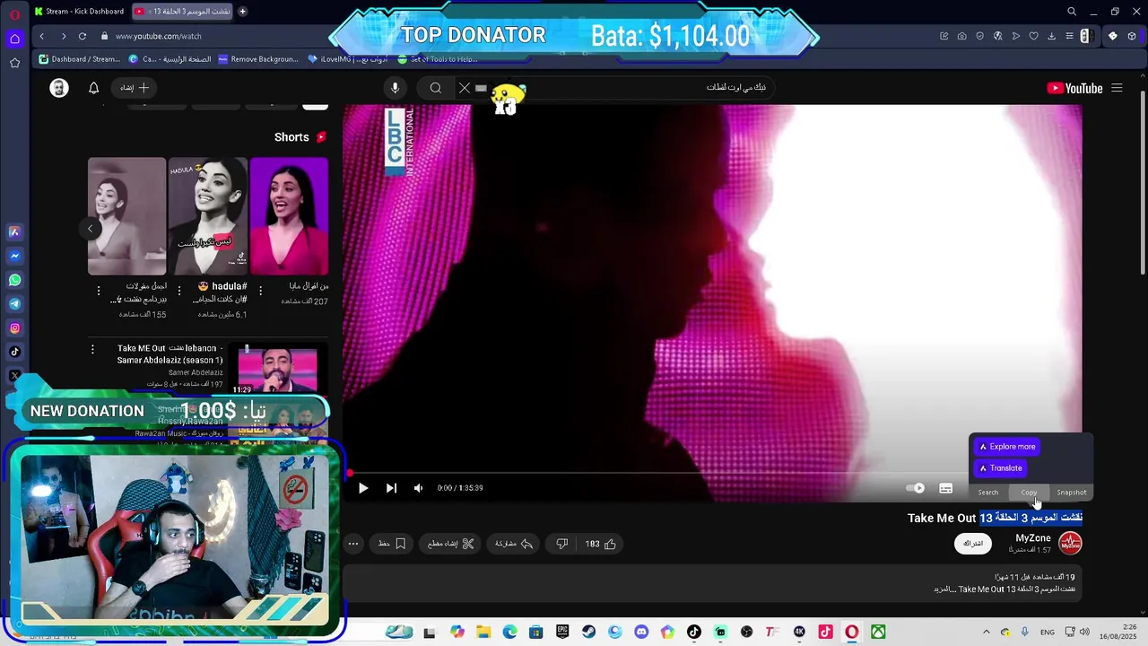
Task: Open Steam from taskbar
Action: (x=588, y=633)
